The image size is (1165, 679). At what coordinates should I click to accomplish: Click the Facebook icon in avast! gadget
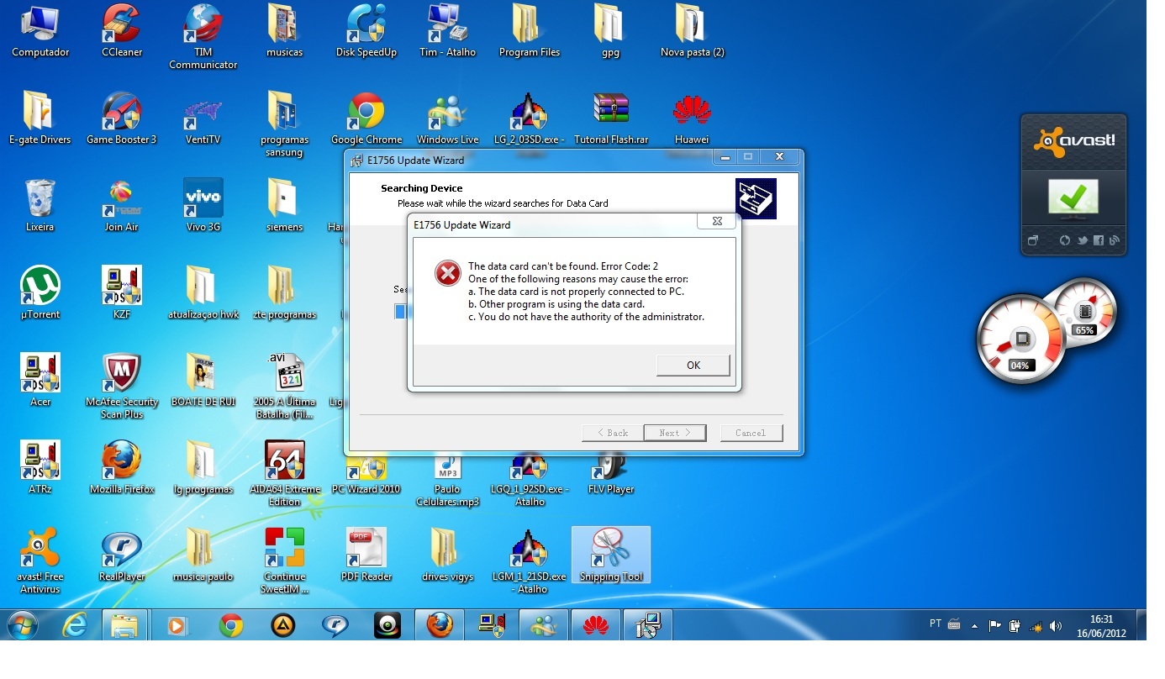[1099, 240]
